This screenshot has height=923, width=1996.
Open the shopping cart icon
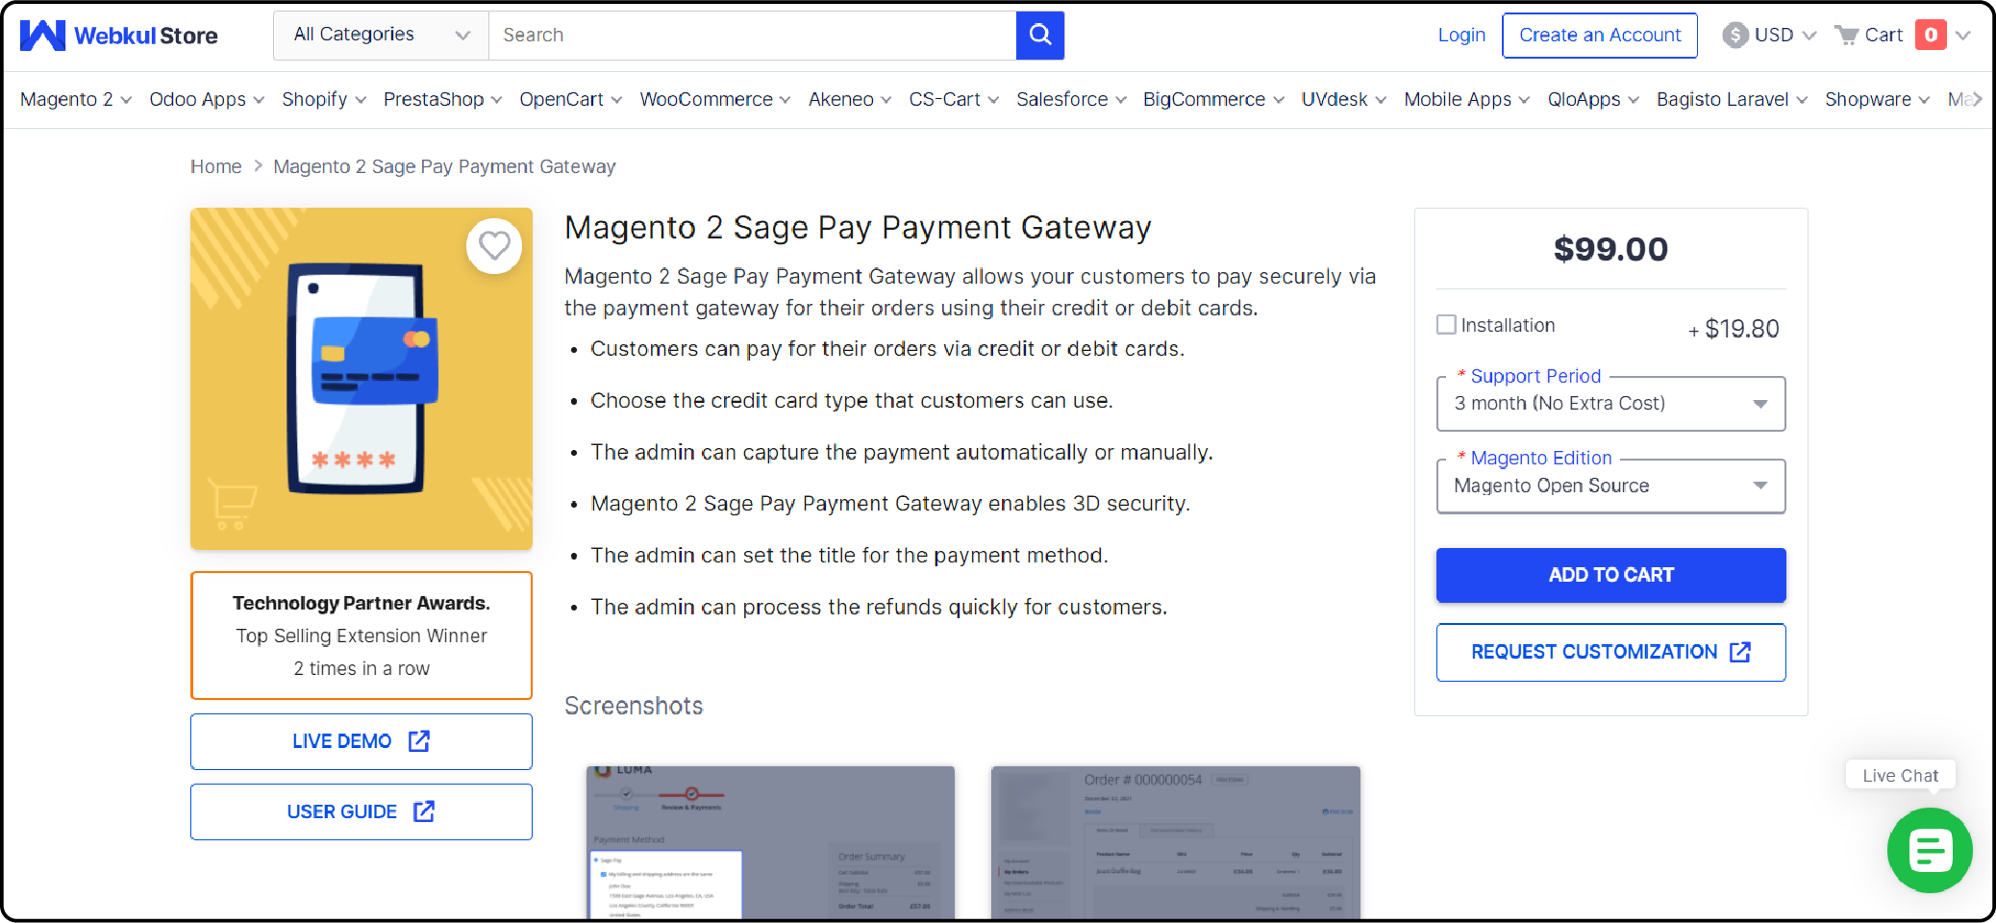pos(1848,35)
